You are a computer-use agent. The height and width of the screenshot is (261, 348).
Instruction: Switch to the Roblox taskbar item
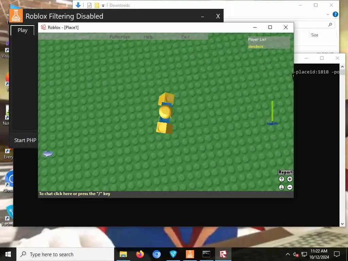click(x=223, y=254)
